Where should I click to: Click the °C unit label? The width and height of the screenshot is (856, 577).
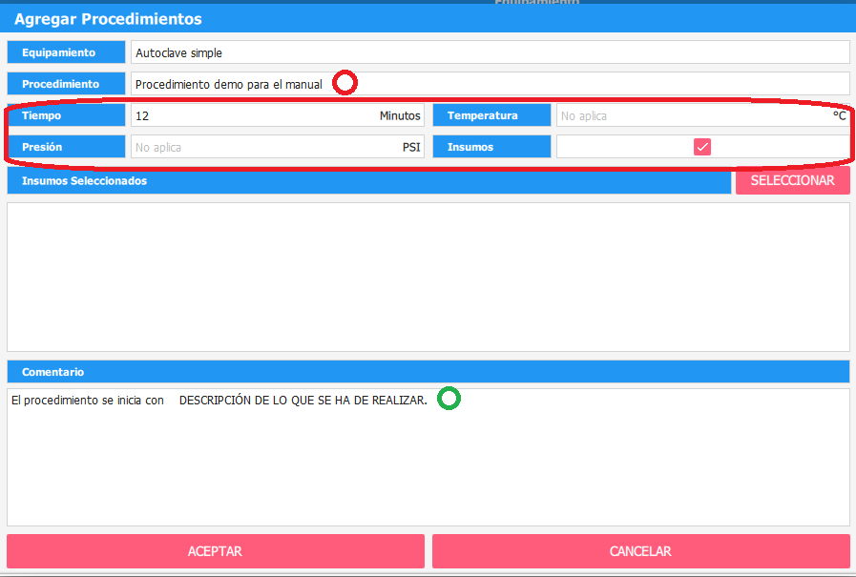tap(839, 115)
